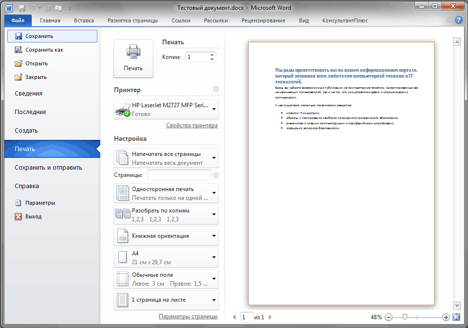Click the Свойства принтера link
468x328 pixels.
click(x=192, y=125)
